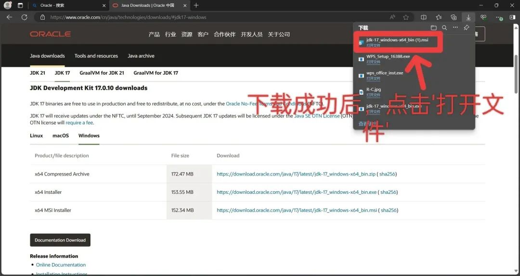Click the WPS_Setup_16388.exe file icon
Screen dimensions: 520x276
pos(361,59)
